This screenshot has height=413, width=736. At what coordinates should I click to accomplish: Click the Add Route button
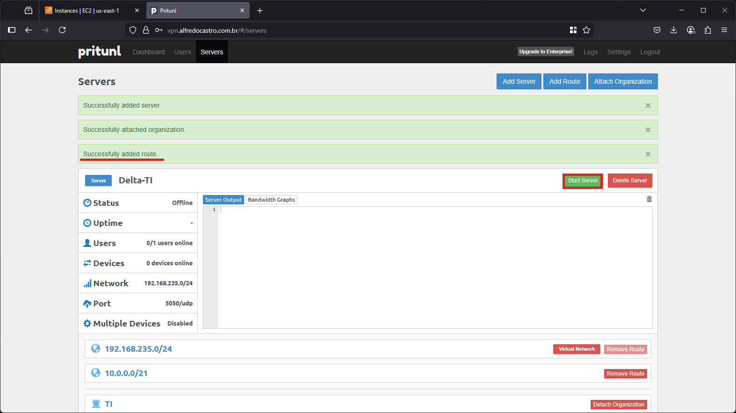pyautogui.click(x=565, y=81)
